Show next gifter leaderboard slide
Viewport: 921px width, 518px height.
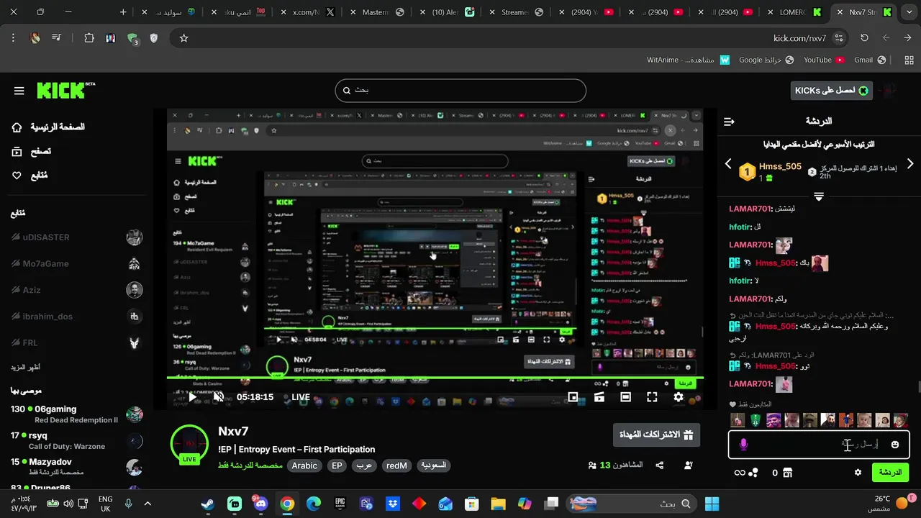910,164
